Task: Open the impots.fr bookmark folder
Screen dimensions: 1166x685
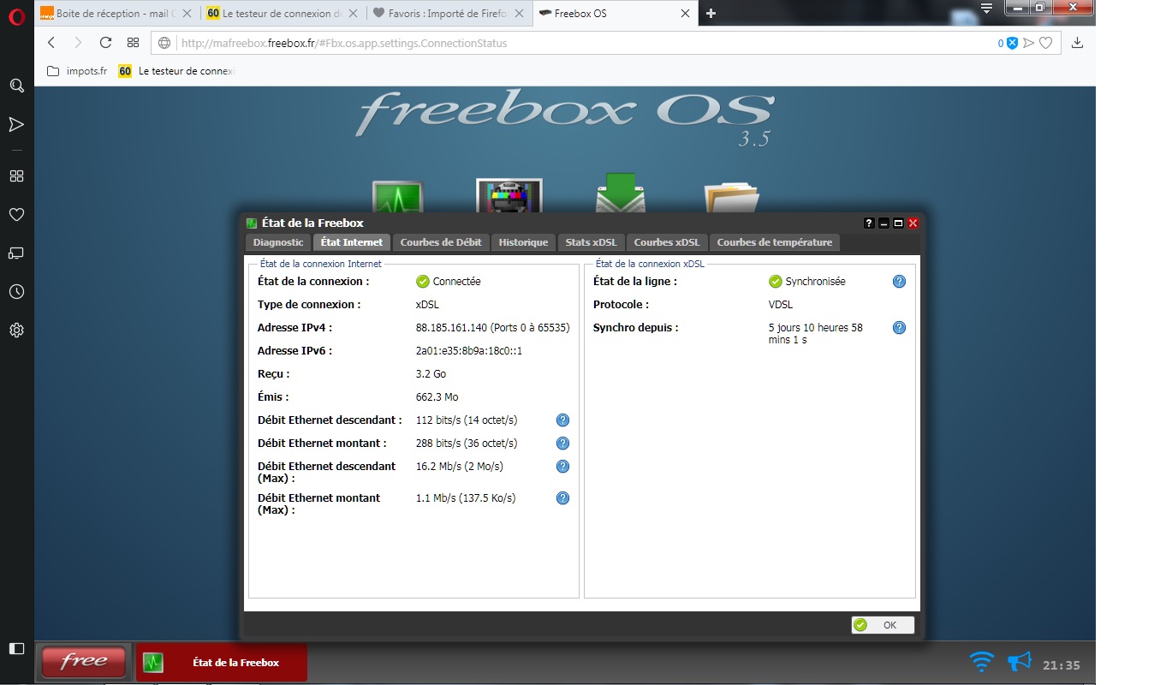Action: pyautogui.click(x=77, y=71)
